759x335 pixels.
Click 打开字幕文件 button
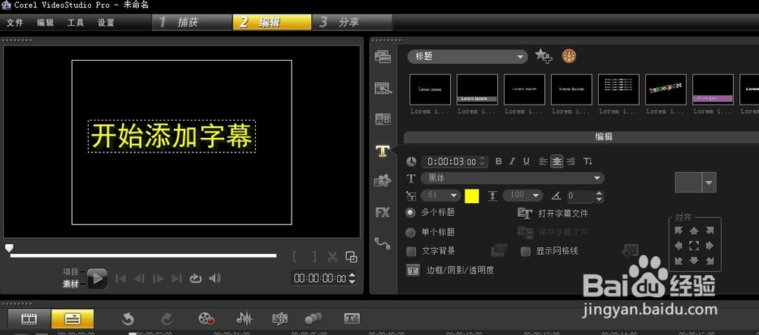click(553, 213)
